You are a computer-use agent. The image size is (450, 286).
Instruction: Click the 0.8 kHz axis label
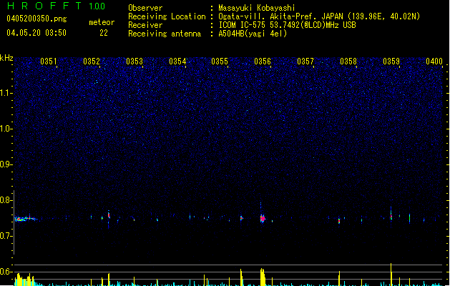6,200
